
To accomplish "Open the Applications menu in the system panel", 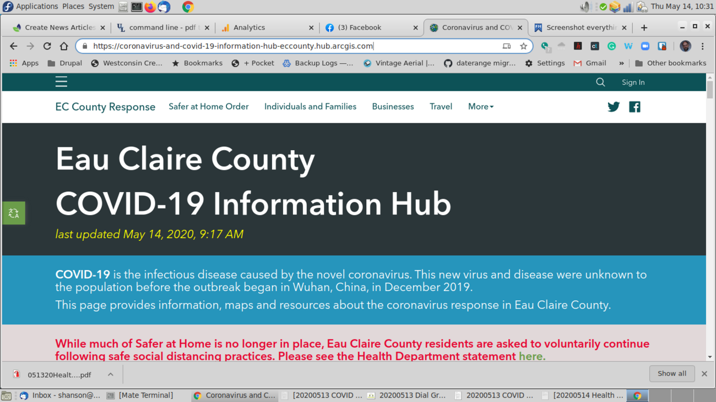I will tap(36, 7).
